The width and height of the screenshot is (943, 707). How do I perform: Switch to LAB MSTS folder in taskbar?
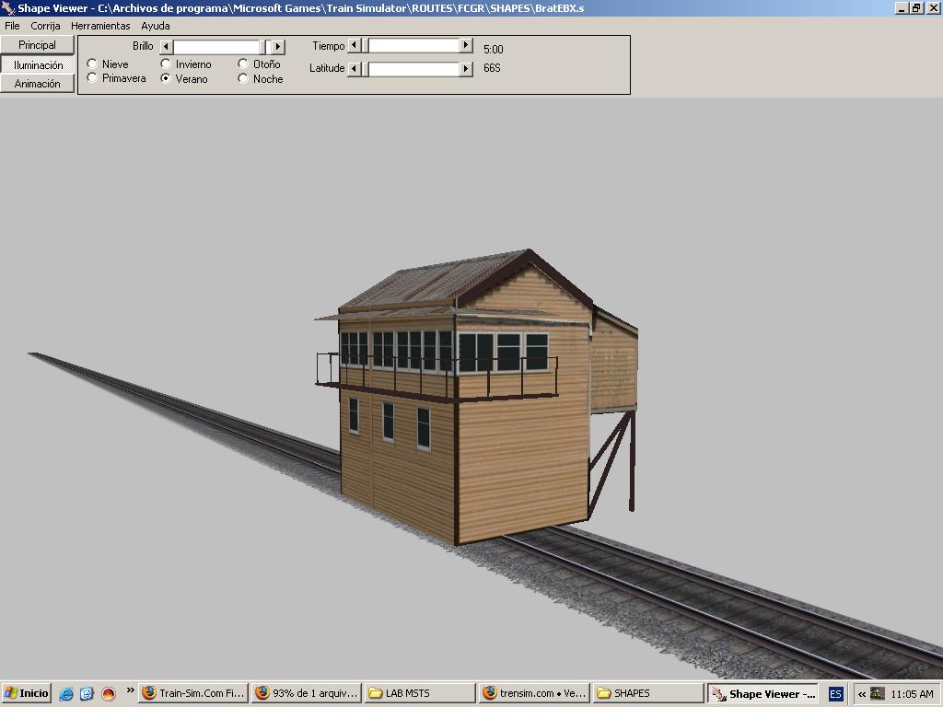(x=420, y=693)
